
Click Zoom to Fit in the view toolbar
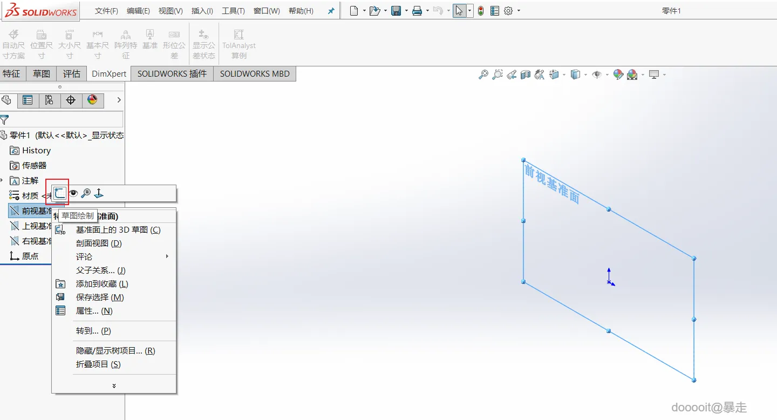click(x=483, y=74)
